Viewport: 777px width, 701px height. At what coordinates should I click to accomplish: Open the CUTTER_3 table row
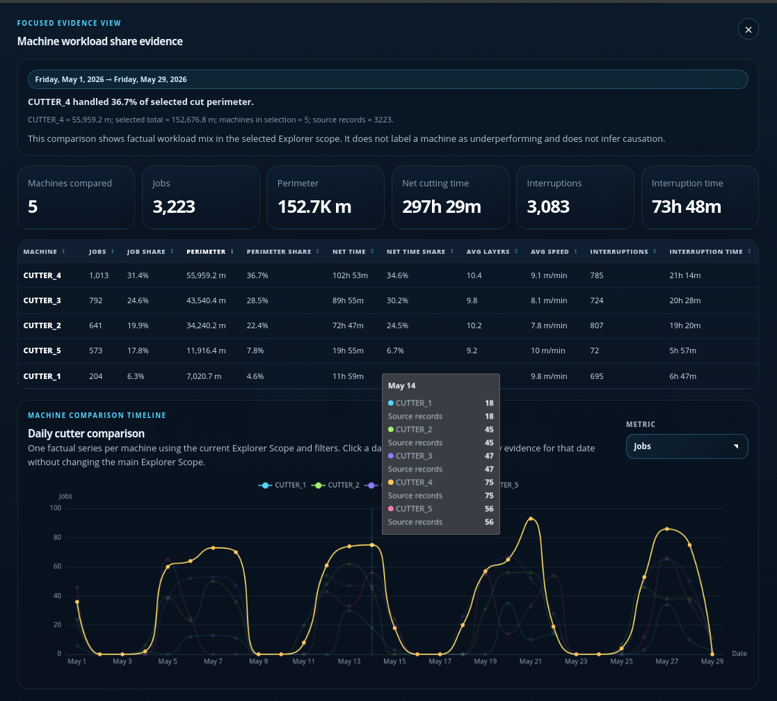[x=387, y=300]
